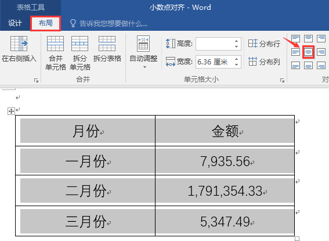Screen dimensions: 329x241
Task: Select align bottom right icon
Action: tap(321, 66)
